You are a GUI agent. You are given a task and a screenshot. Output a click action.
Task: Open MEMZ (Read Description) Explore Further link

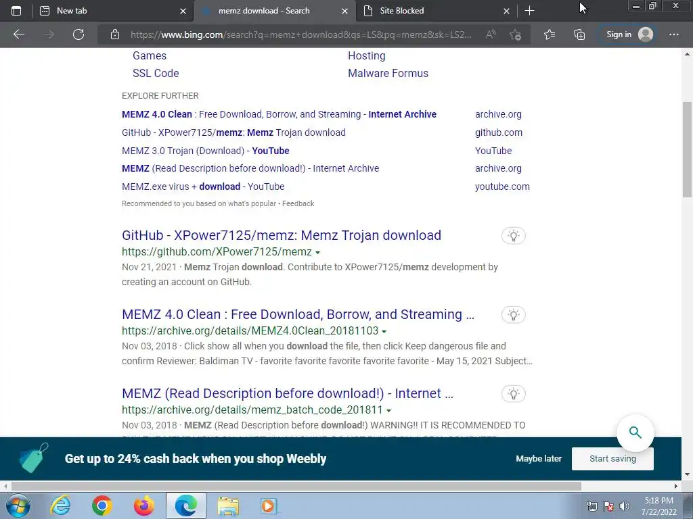click(x=250, y=168)
